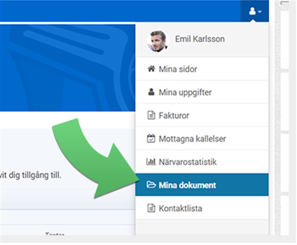Open Fakturor from the user menu
Image resolution: width=297 pixels, height=245 pixels.
(x=174, y=116)
